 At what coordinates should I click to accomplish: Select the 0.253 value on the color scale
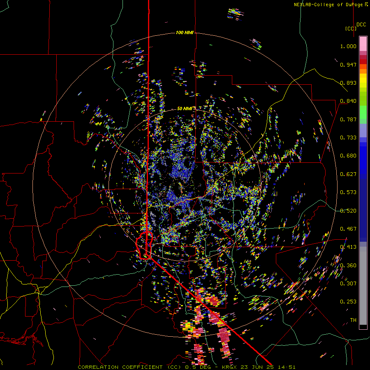point(348,302)
